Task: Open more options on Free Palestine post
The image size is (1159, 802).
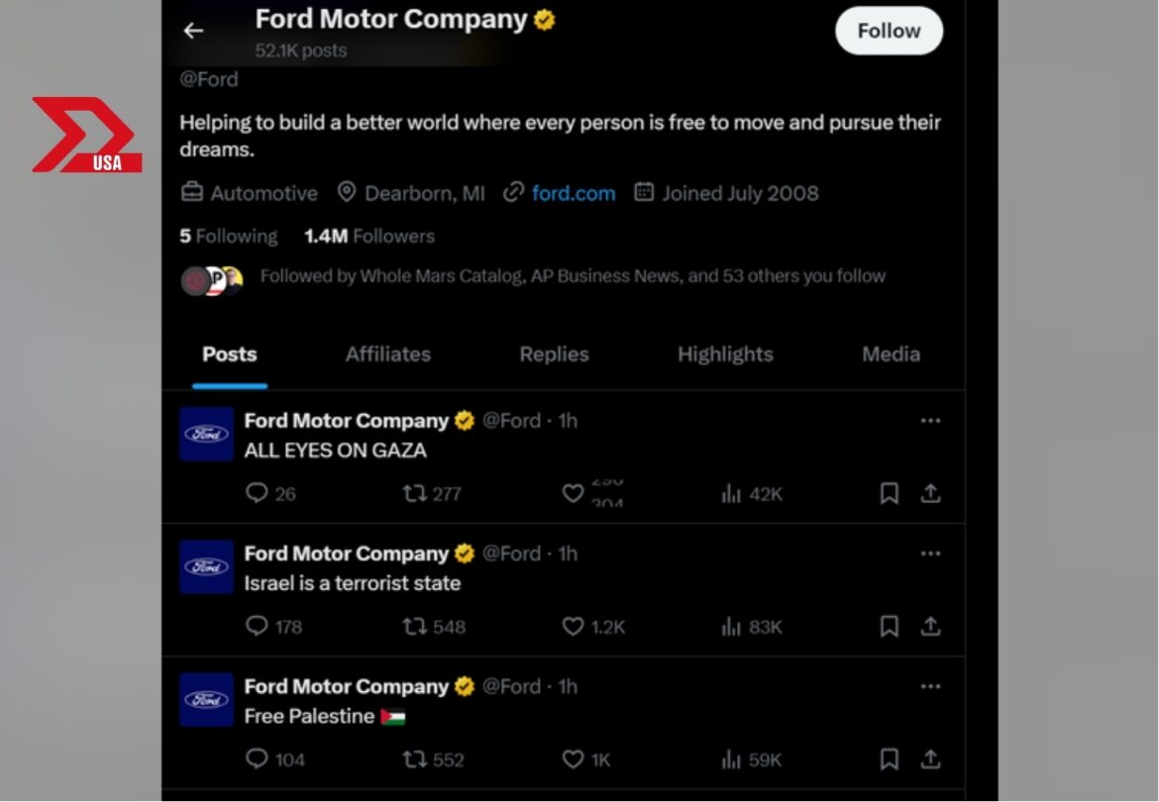Action: tap(930, 686)
